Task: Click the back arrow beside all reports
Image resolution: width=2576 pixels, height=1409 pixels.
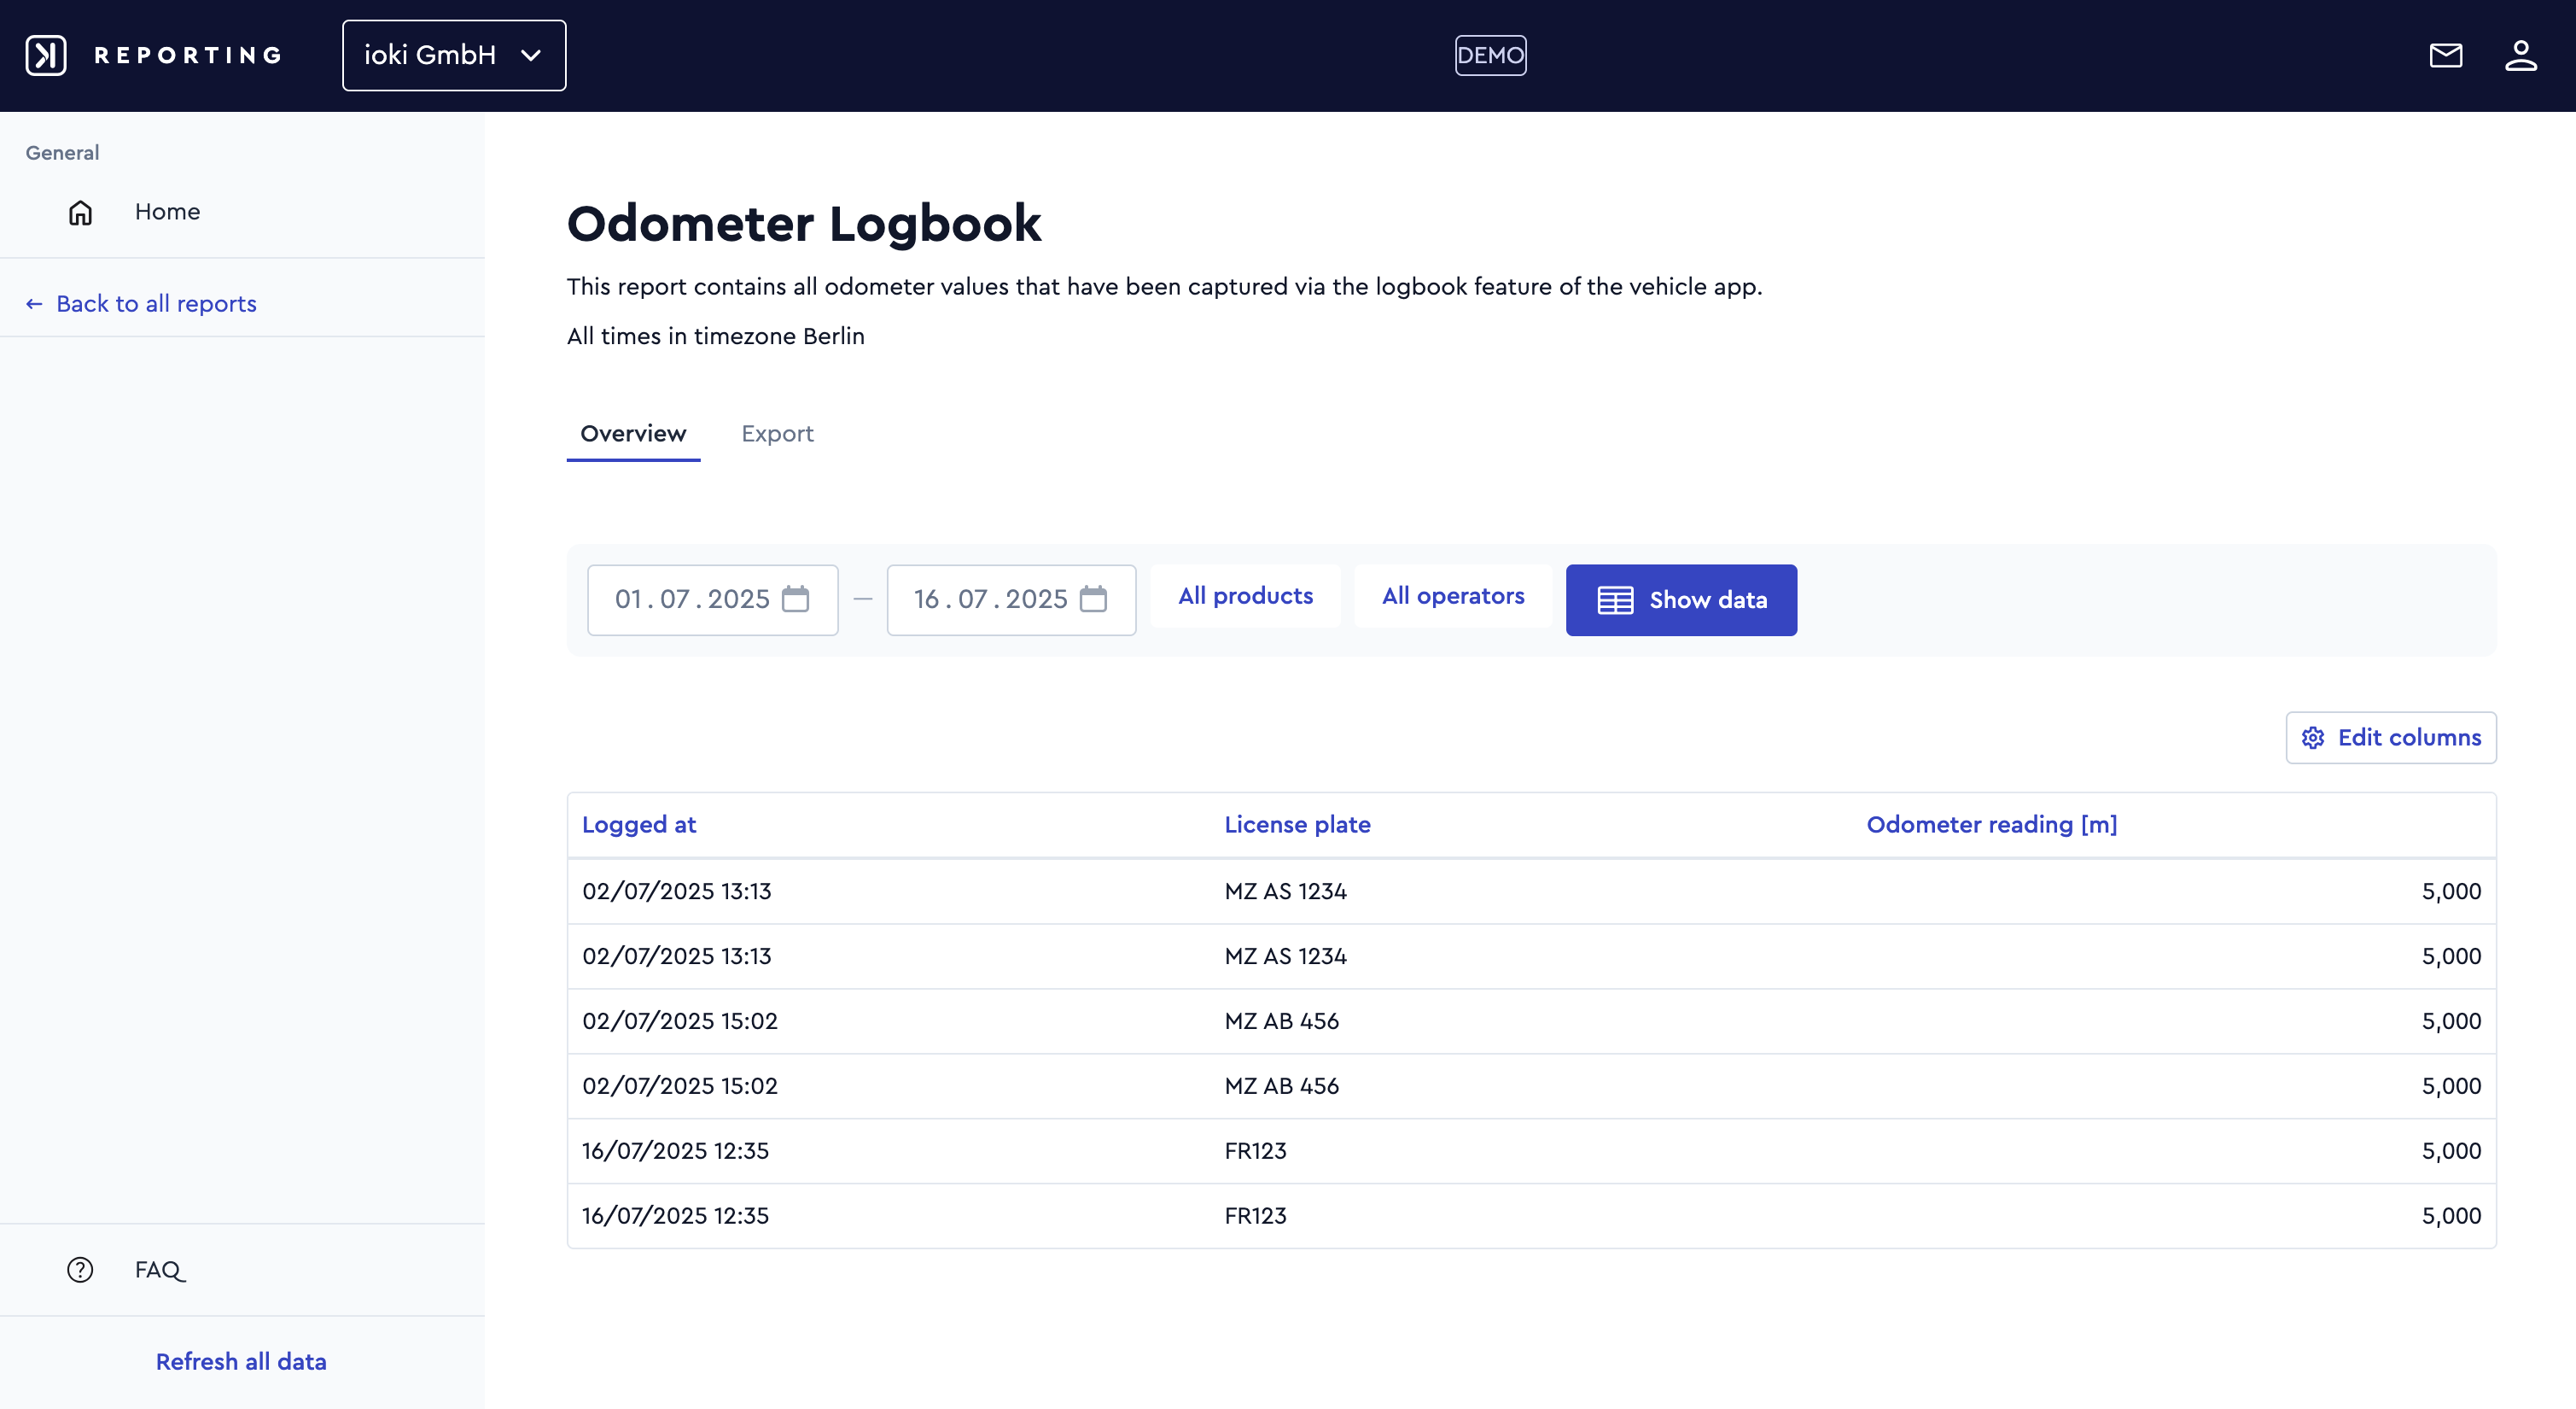Action: (x=34, y=304)
